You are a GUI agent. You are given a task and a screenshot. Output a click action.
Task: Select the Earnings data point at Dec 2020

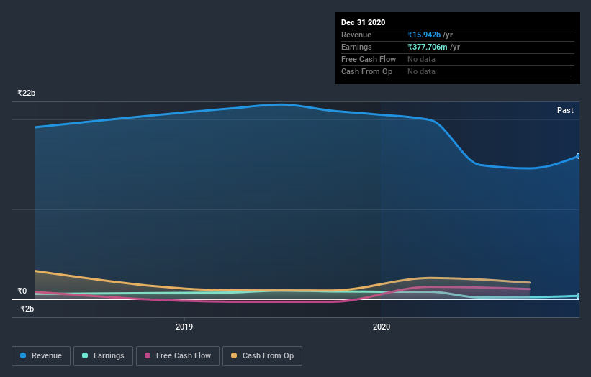tap(579, 296)
